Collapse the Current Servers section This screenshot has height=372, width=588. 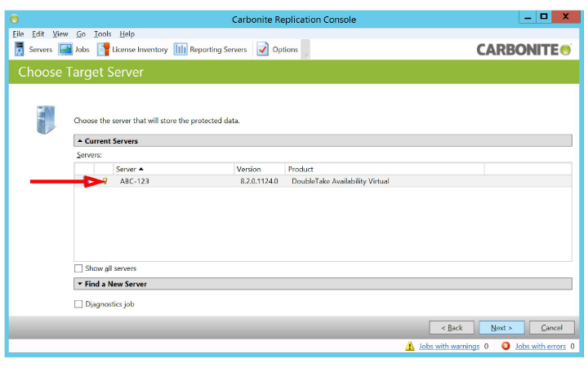(323, 141)
